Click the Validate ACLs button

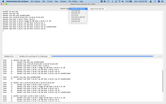coord(9,56)
